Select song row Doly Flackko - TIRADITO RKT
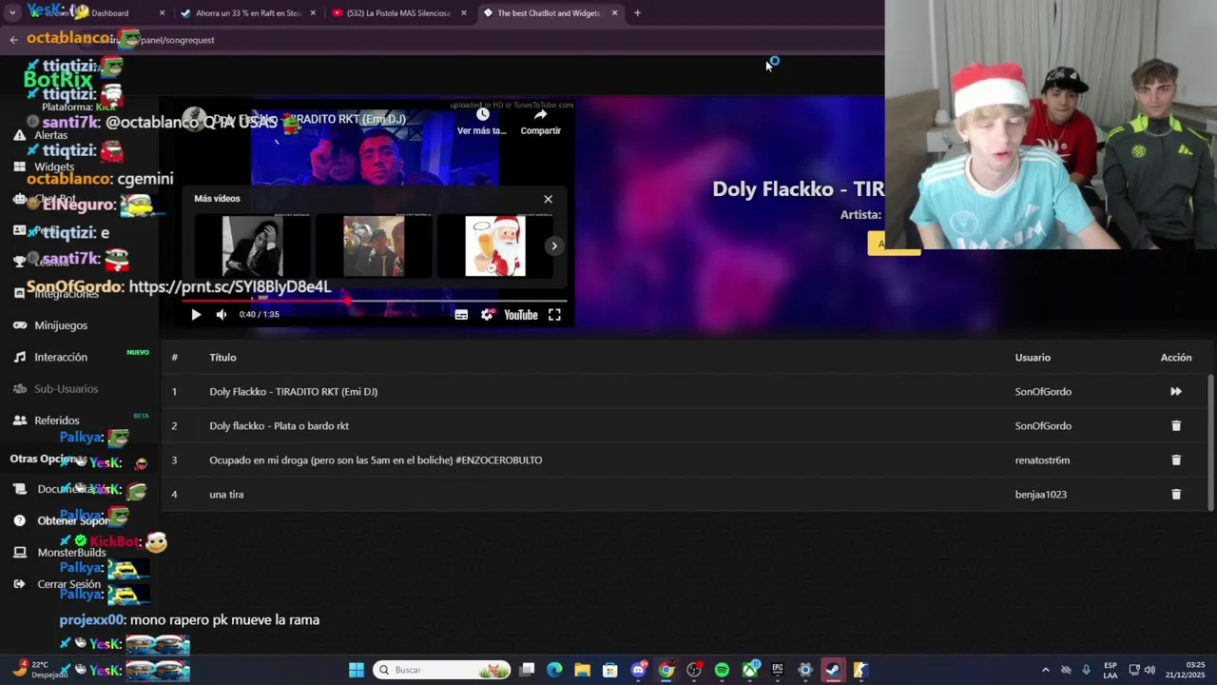The height and width of the screenshot is (685, 1217). (686, 392)
